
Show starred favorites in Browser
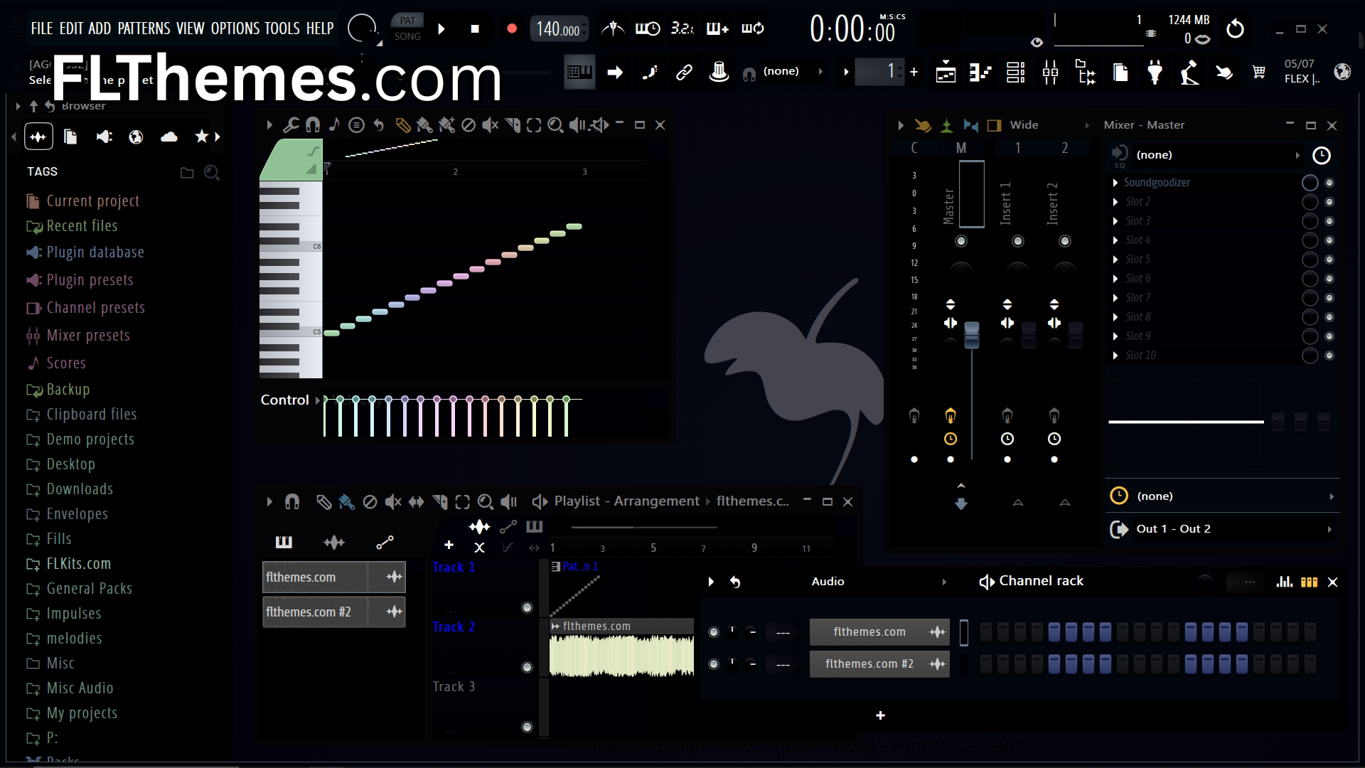(202, 136)
